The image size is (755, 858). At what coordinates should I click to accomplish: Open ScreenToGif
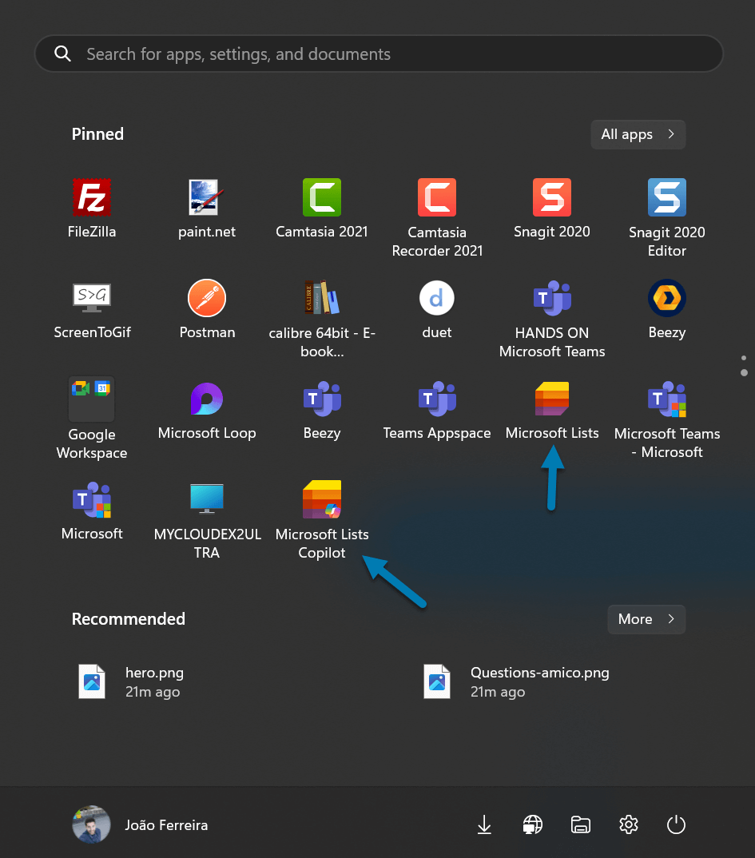pyautogui.click(x=91, y=308)
